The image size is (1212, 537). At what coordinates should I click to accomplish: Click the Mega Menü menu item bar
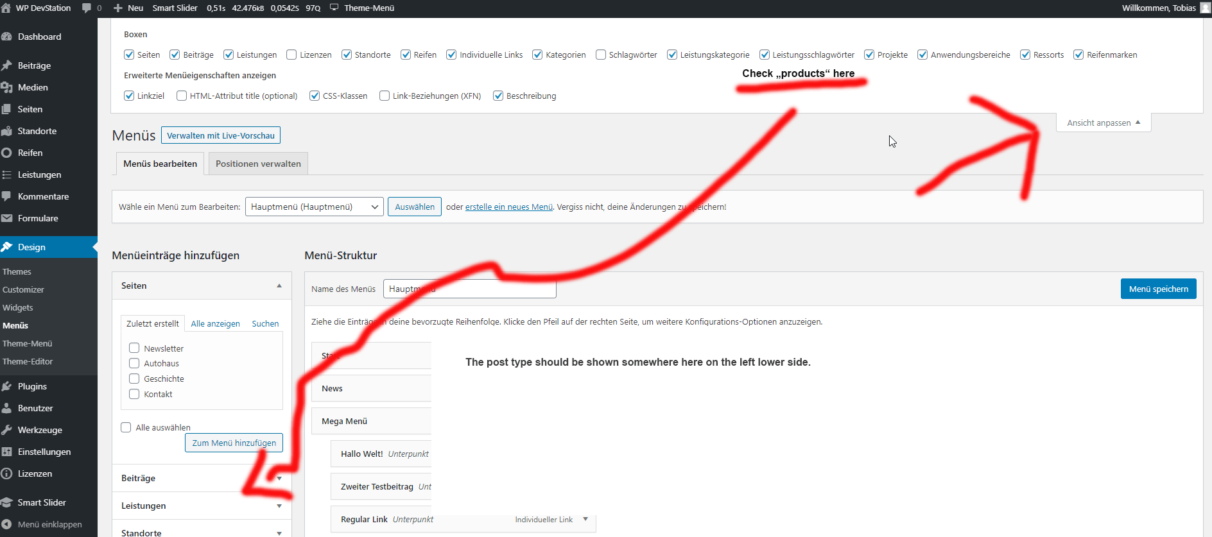tap(371, 421)
